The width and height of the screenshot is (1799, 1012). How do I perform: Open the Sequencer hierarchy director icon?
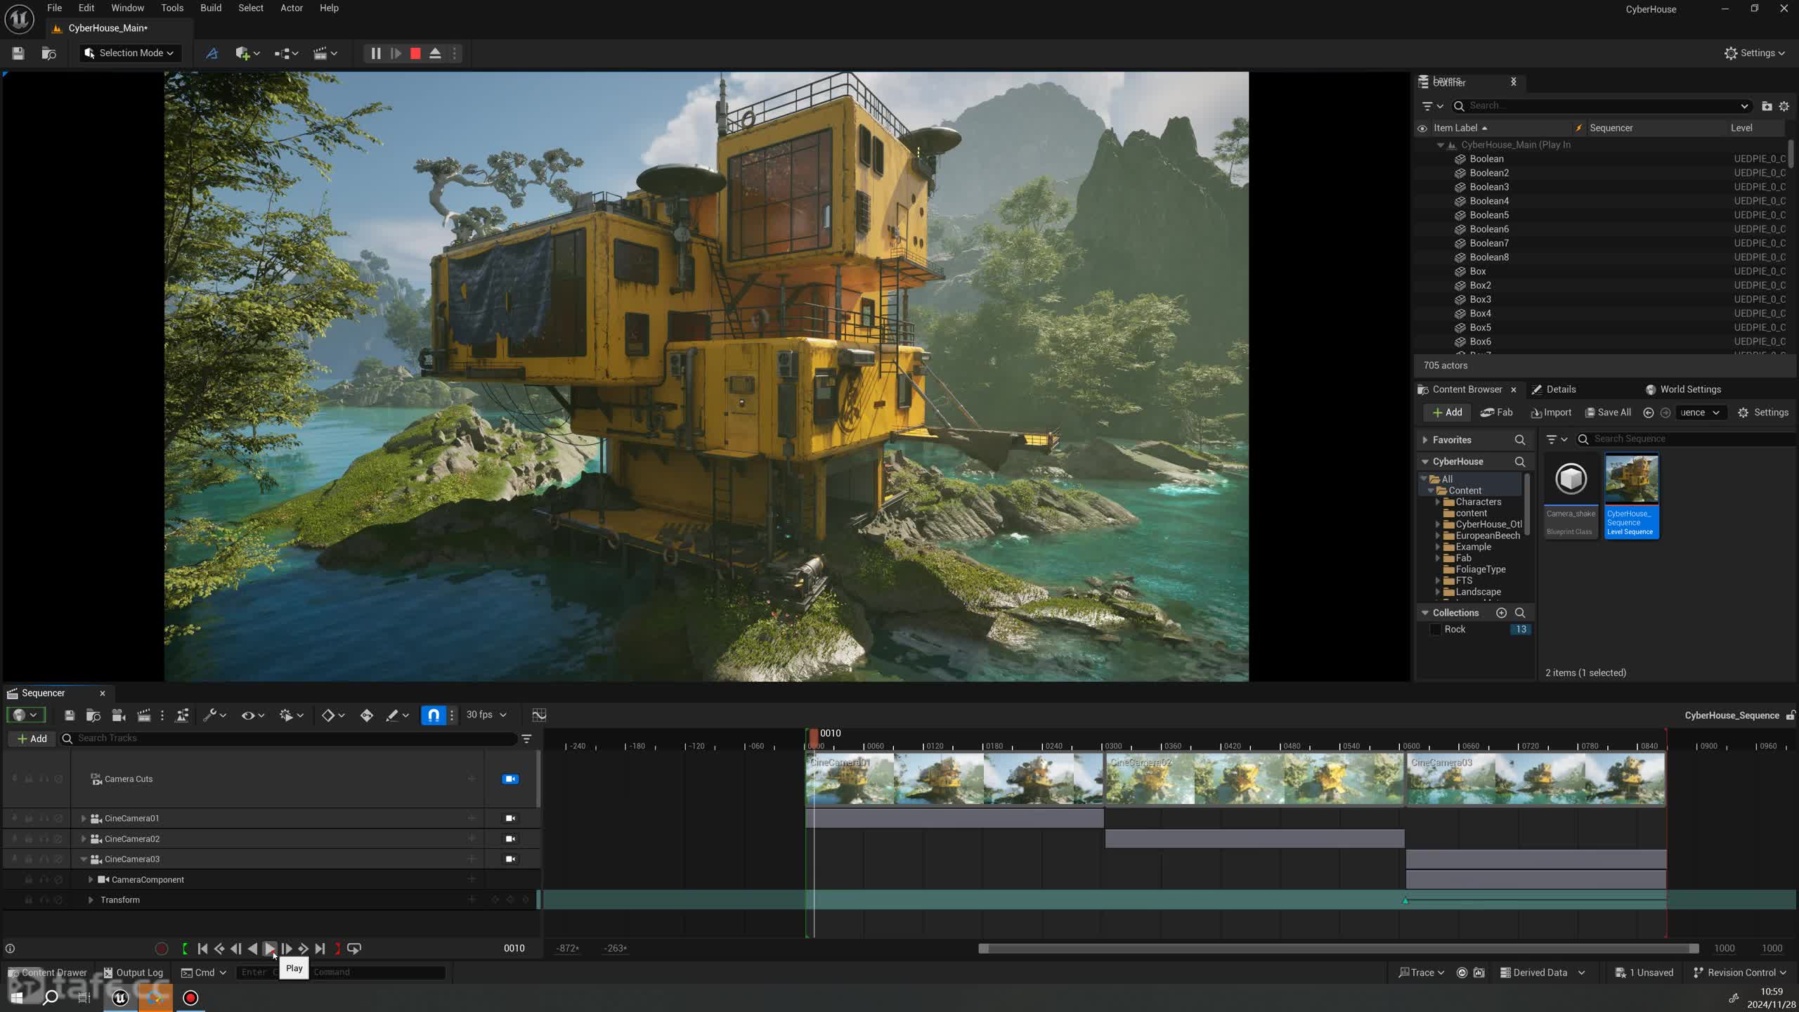pos(182,715)
